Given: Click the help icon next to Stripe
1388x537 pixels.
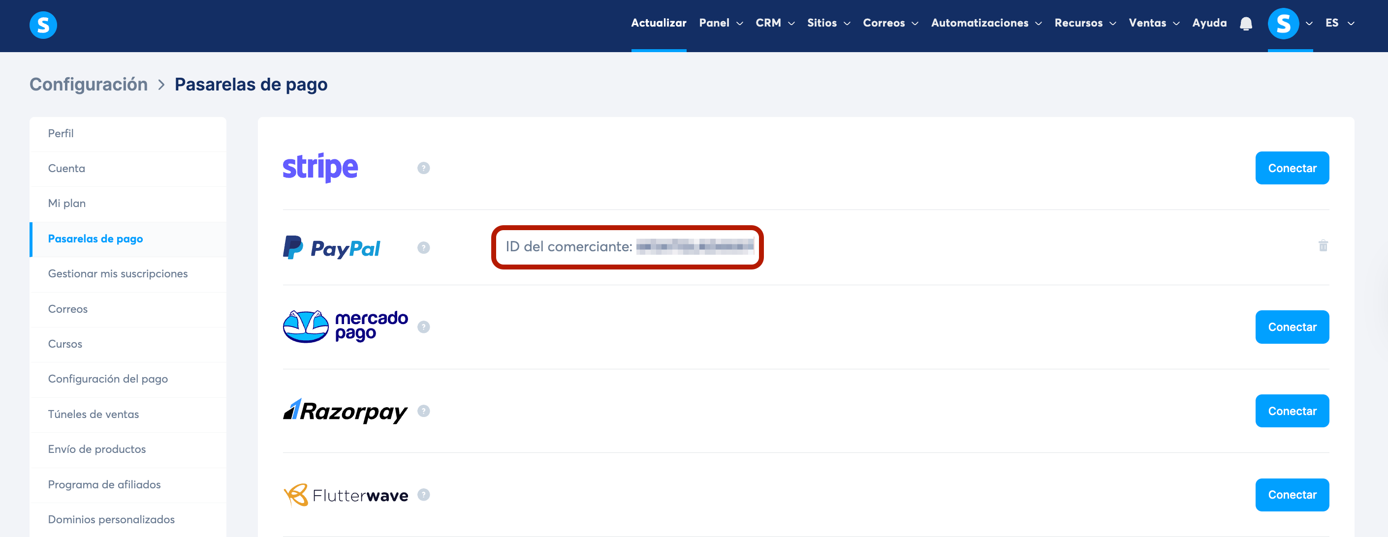Looking at the screenshot, I should [x=423, y=168].
